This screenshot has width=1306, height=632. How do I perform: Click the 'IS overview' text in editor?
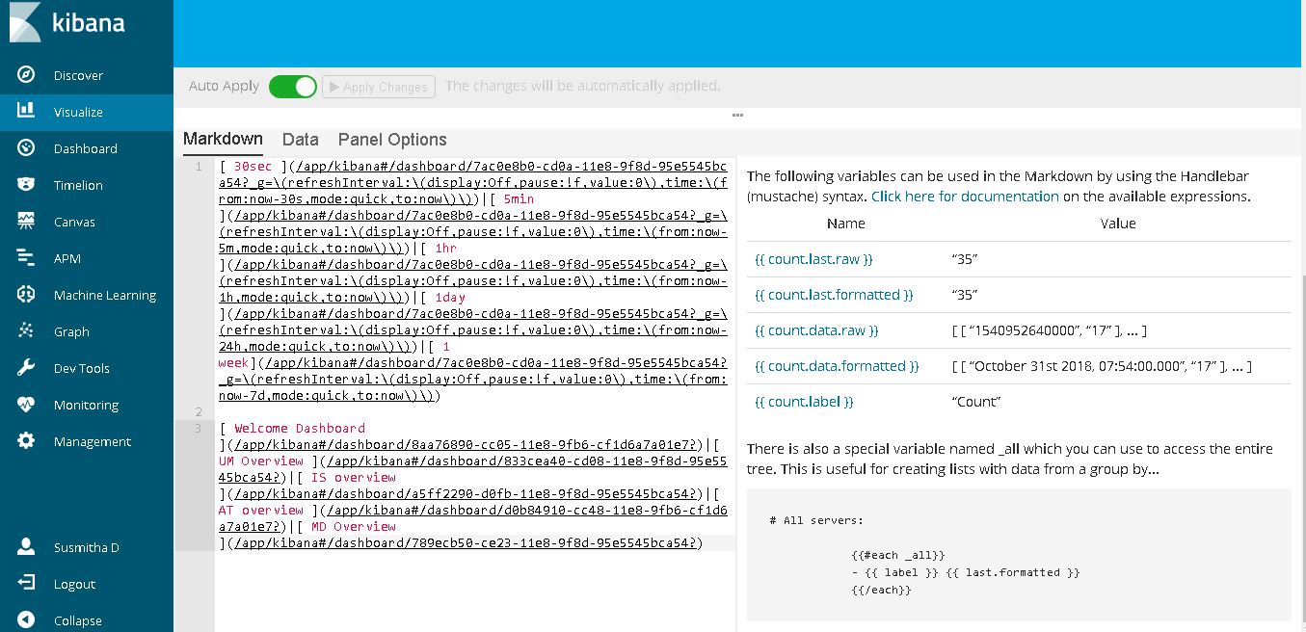pos(354,477)
